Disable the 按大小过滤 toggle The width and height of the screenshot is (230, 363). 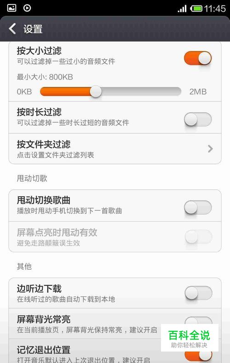(198, 58)
